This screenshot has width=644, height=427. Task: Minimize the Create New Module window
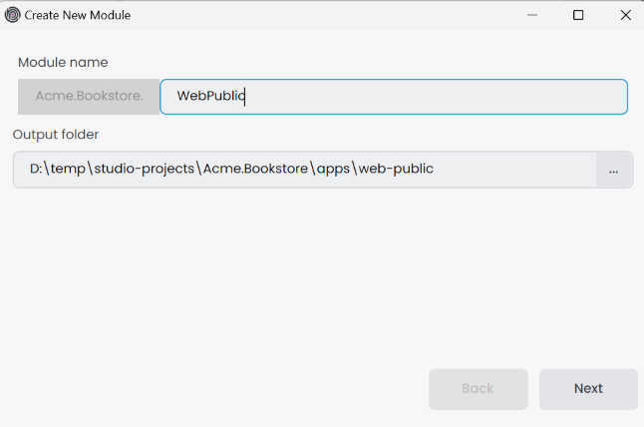coord(530,15)
